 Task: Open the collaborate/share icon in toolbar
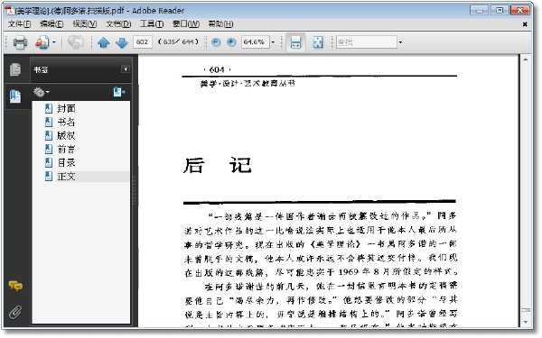coord(42,42)
